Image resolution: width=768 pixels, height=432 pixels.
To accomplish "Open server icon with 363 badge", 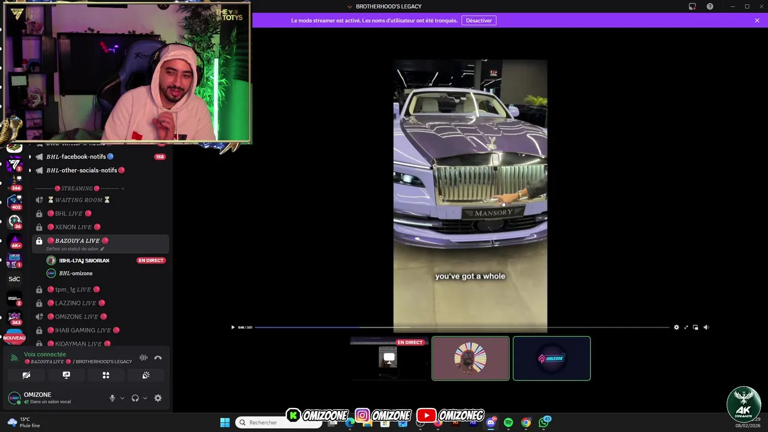I will pyautogui.click(x=14, y=317).
